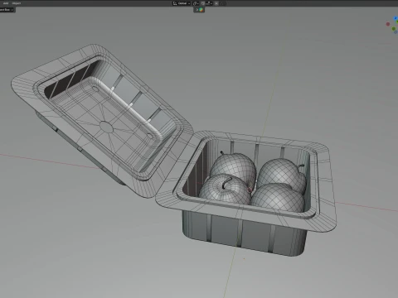Click the multicolored icon in collapsed panel
Screen dimensions: 398x298
tap(201, 10)
